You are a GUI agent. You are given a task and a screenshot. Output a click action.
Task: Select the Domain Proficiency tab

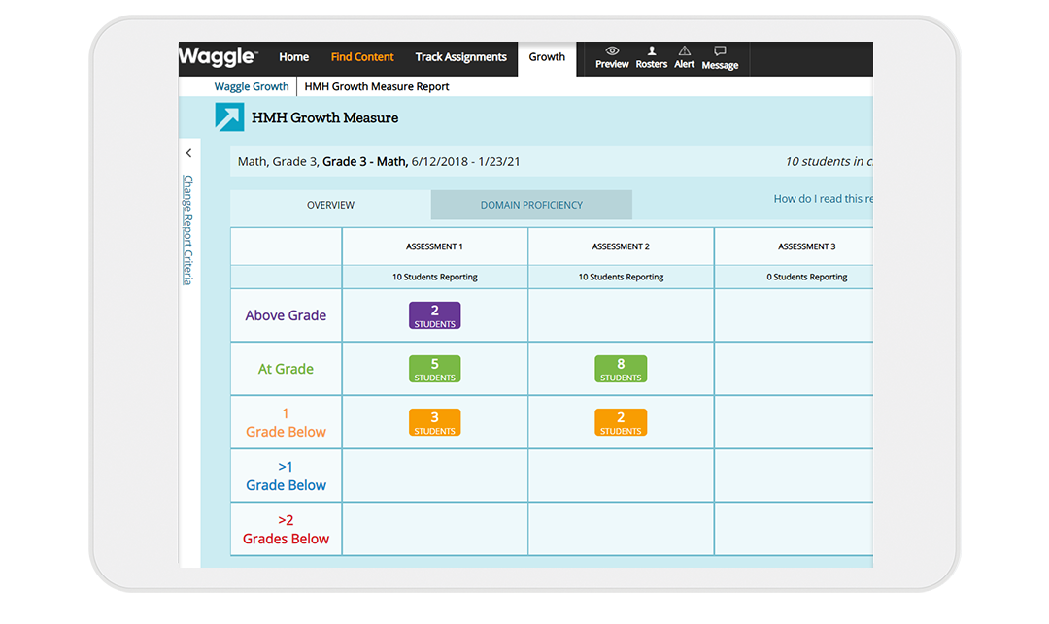click(x=531, y=205)
